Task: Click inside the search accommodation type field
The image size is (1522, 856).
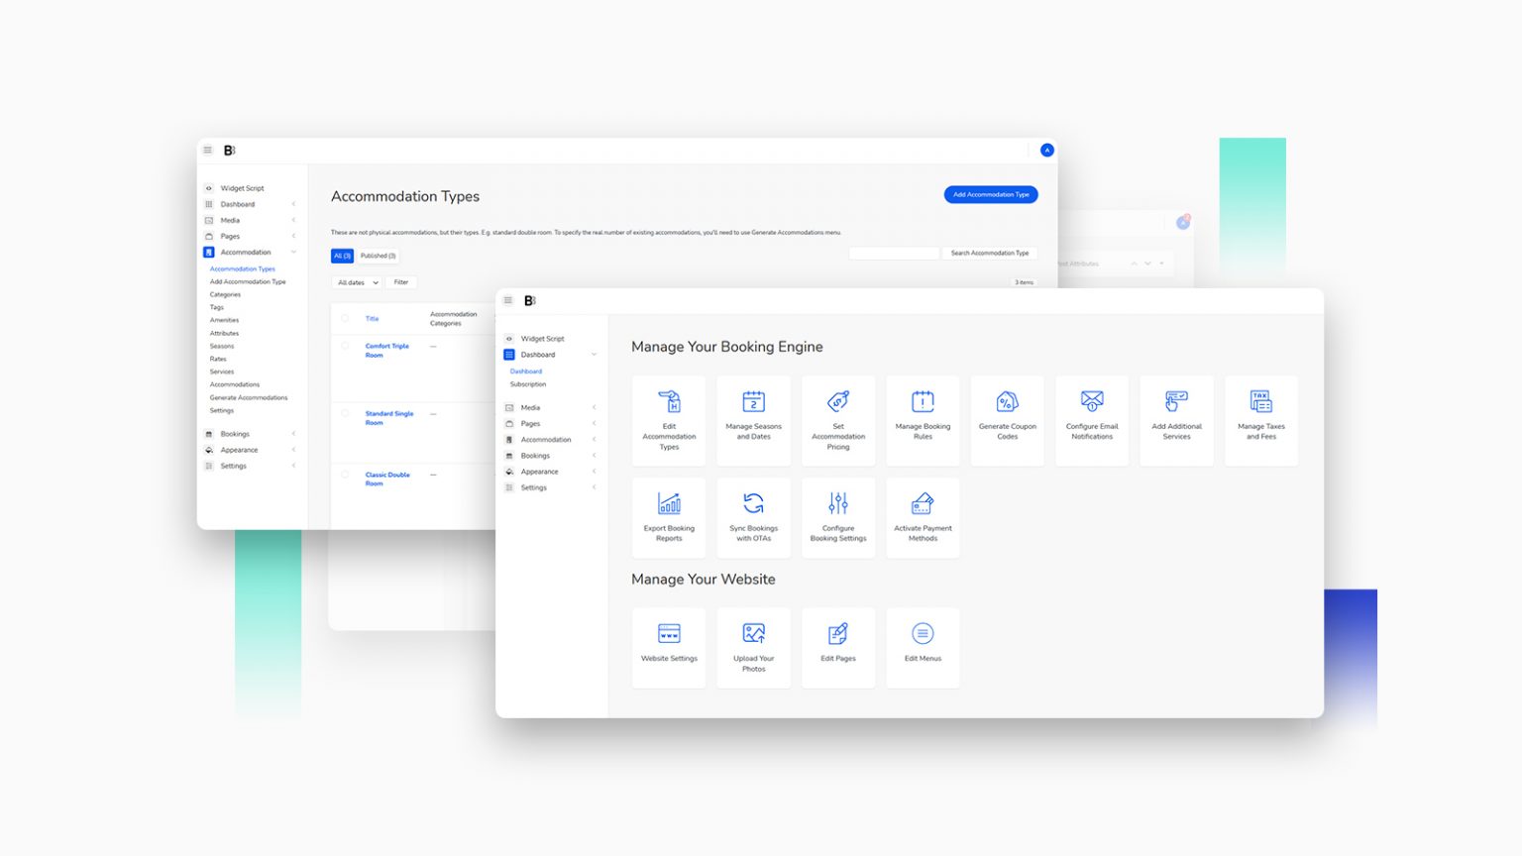Action: [x=894, y=253]
